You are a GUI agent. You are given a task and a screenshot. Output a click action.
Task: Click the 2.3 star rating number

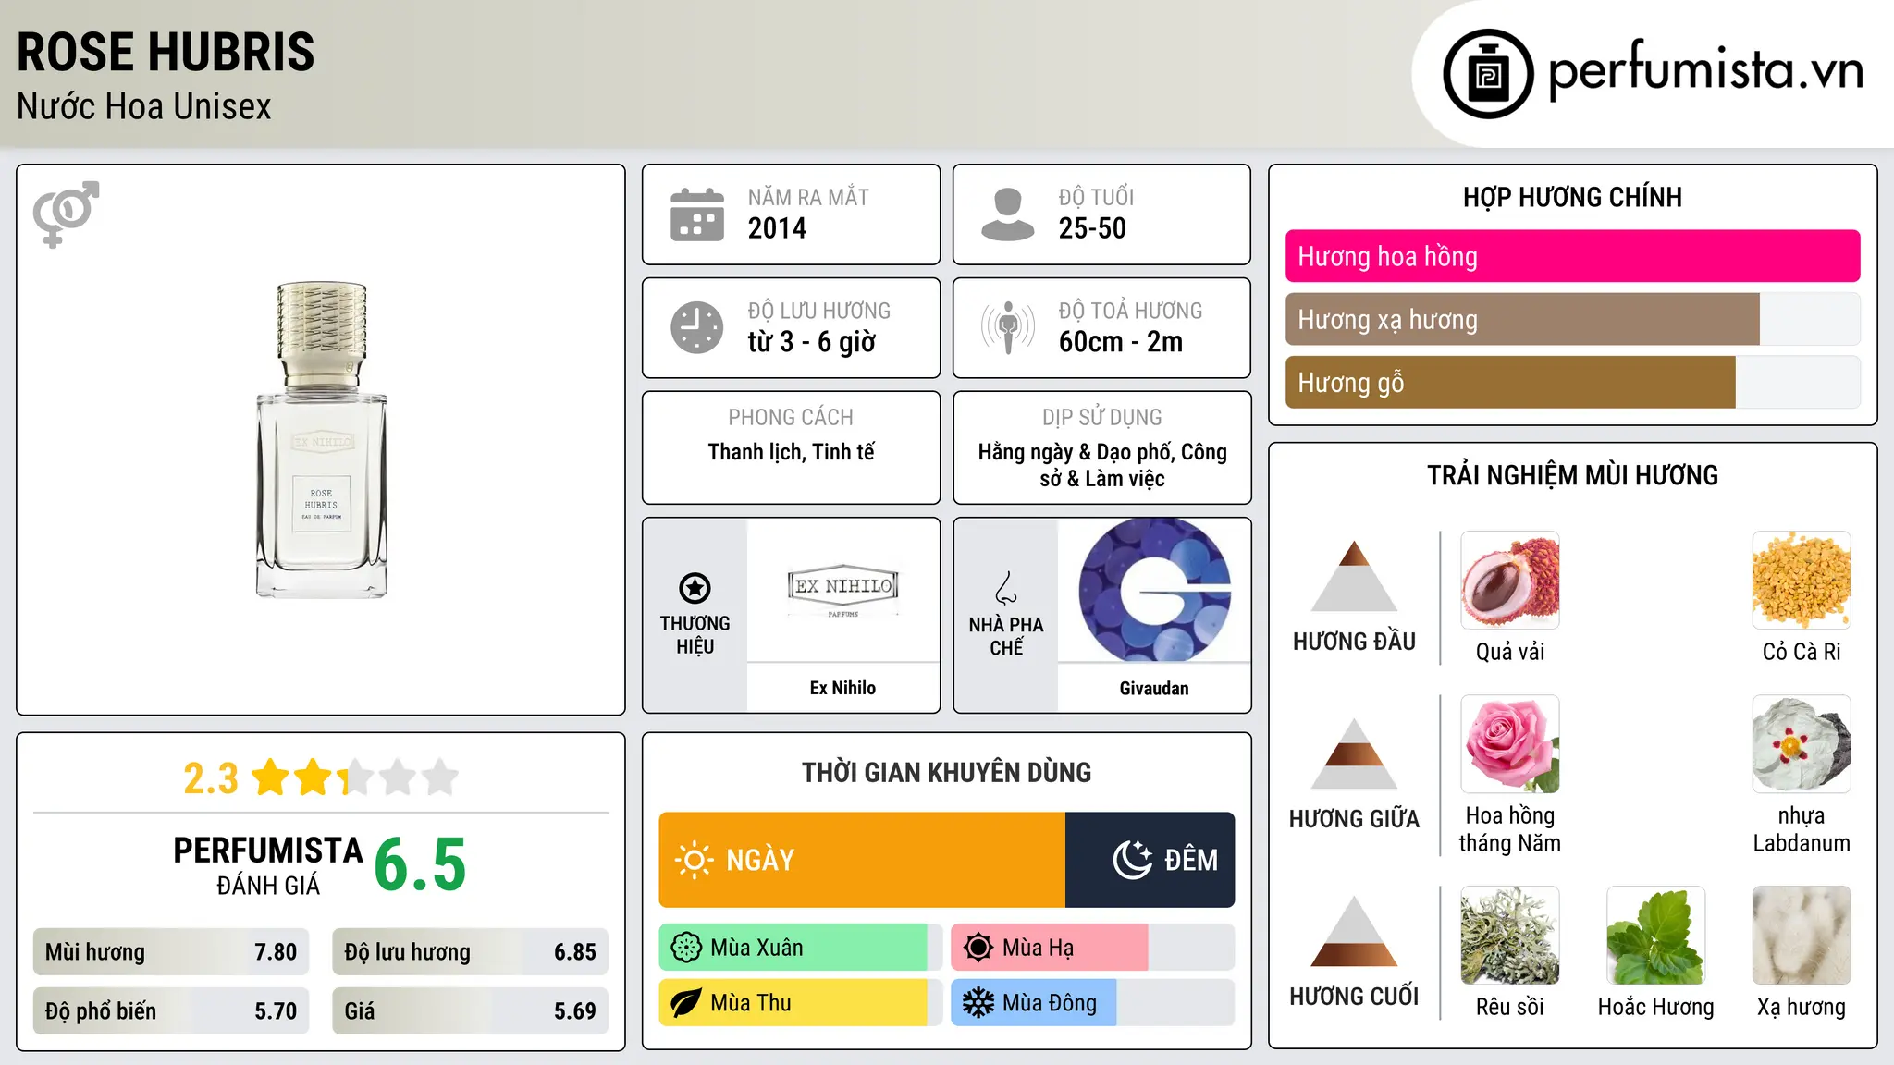click(211, 778)
